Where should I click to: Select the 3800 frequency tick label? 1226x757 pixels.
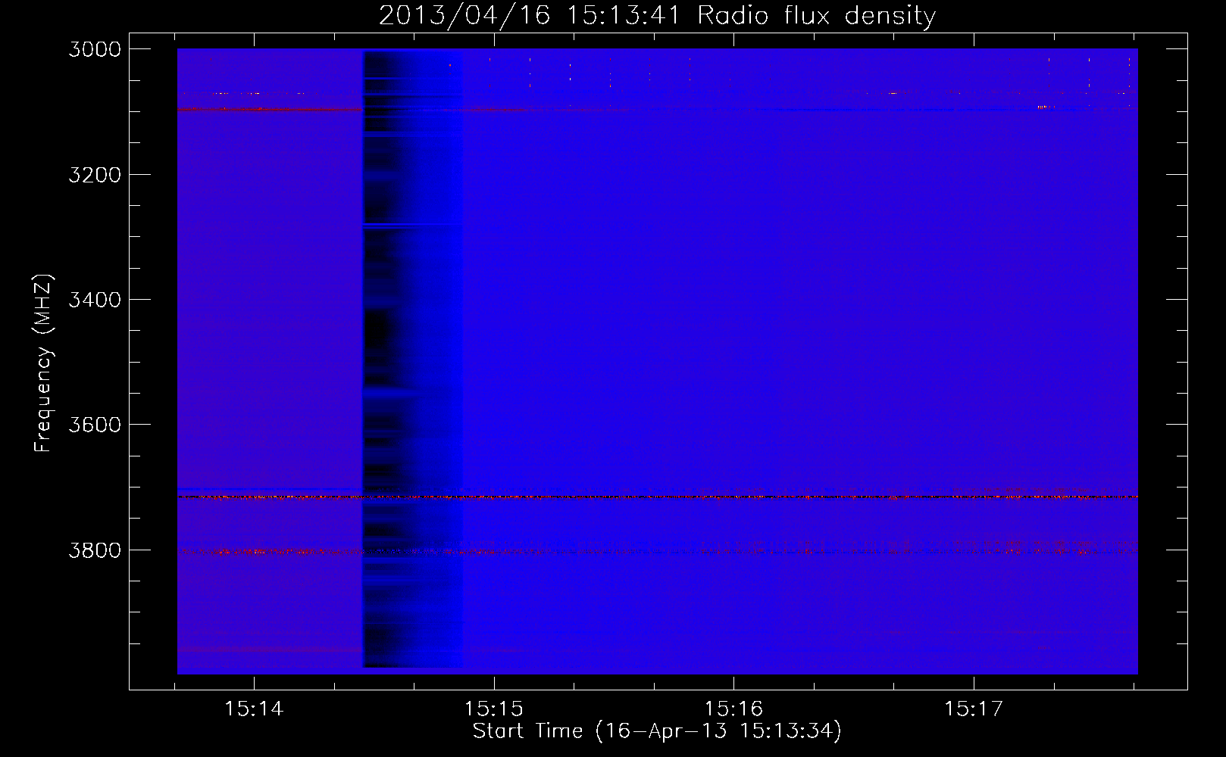pyautogui.click(x=95, y=550)
